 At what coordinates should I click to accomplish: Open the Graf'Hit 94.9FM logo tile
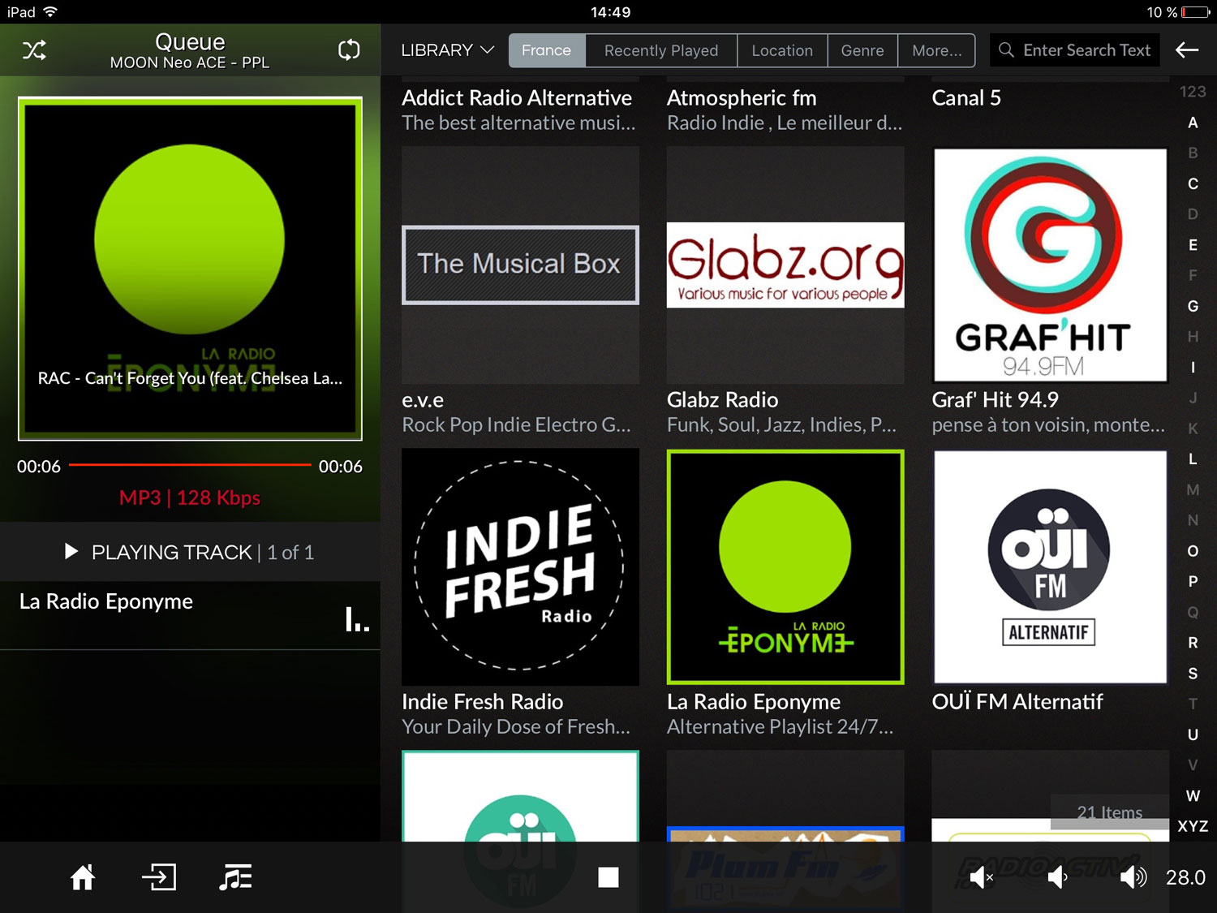click(1051, 265)
